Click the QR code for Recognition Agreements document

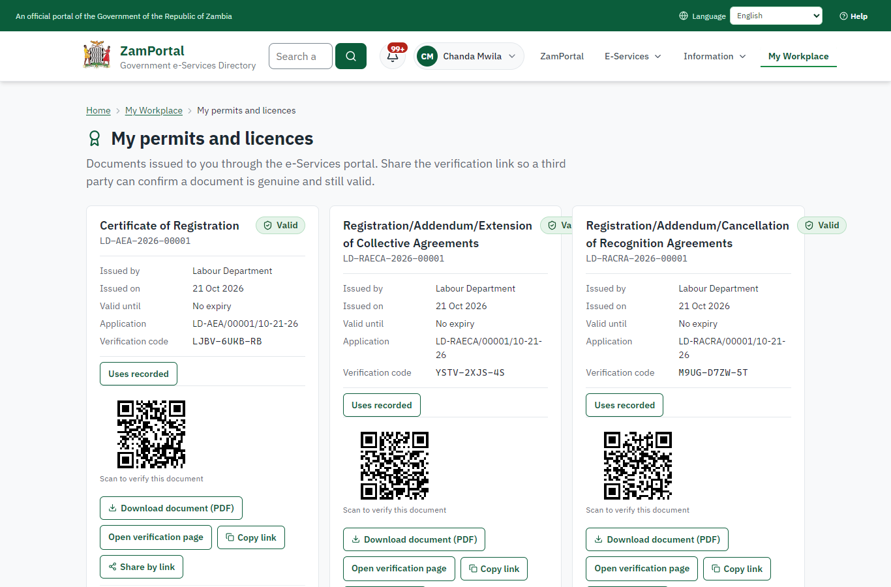[638, 466]
